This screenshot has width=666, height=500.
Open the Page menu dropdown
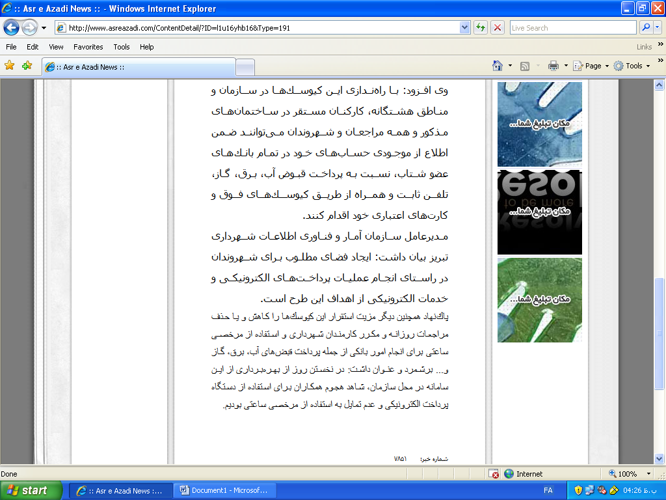point(592,66)
